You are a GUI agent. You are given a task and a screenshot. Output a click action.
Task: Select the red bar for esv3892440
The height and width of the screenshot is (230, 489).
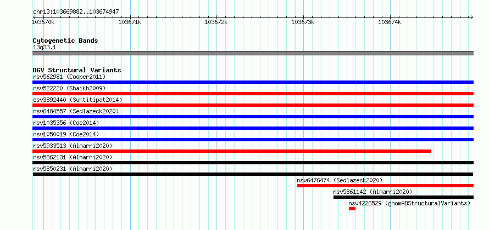(253, 105)
